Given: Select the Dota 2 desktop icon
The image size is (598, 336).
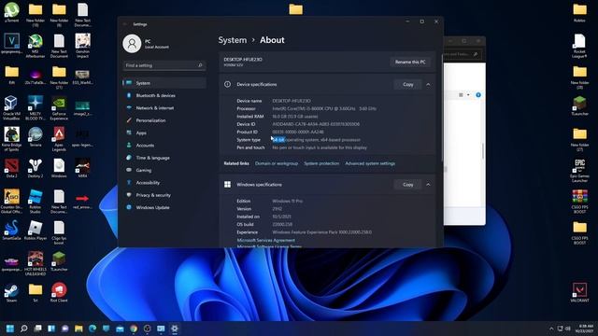Looking at the screenshot, I should 11,168.
